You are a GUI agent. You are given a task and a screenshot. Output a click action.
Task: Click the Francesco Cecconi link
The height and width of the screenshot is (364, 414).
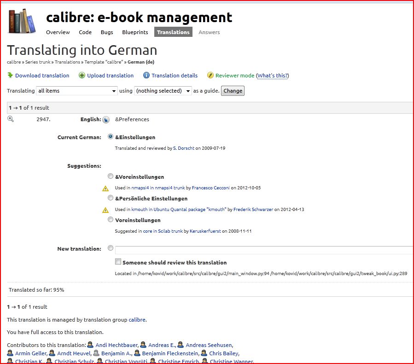211,188
